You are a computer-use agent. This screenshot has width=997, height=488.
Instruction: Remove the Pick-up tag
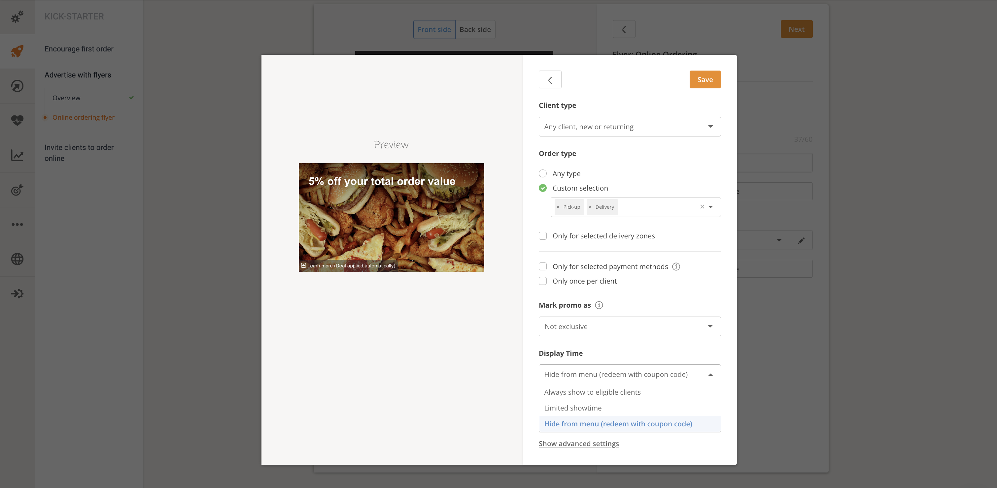click(x=558, y=207)
